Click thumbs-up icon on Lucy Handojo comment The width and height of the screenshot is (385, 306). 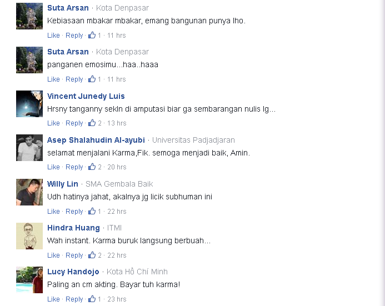(92, 299)
